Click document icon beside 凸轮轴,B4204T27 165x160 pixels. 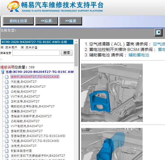point(7,92)
